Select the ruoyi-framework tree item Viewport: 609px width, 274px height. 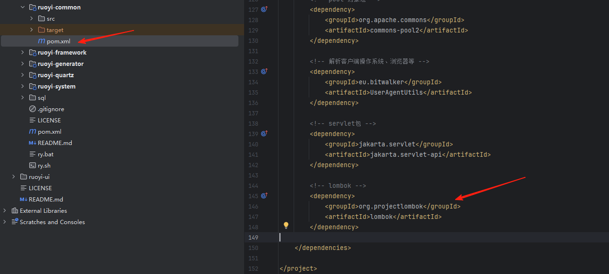(x=62, y=52)
